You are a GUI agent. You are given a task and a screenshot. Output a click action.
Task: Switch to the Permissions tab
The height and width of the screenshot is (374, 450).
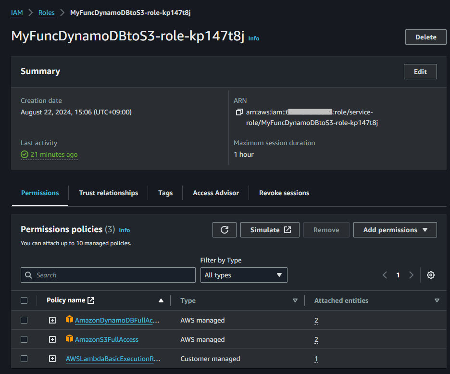click(x=40, y=193)
